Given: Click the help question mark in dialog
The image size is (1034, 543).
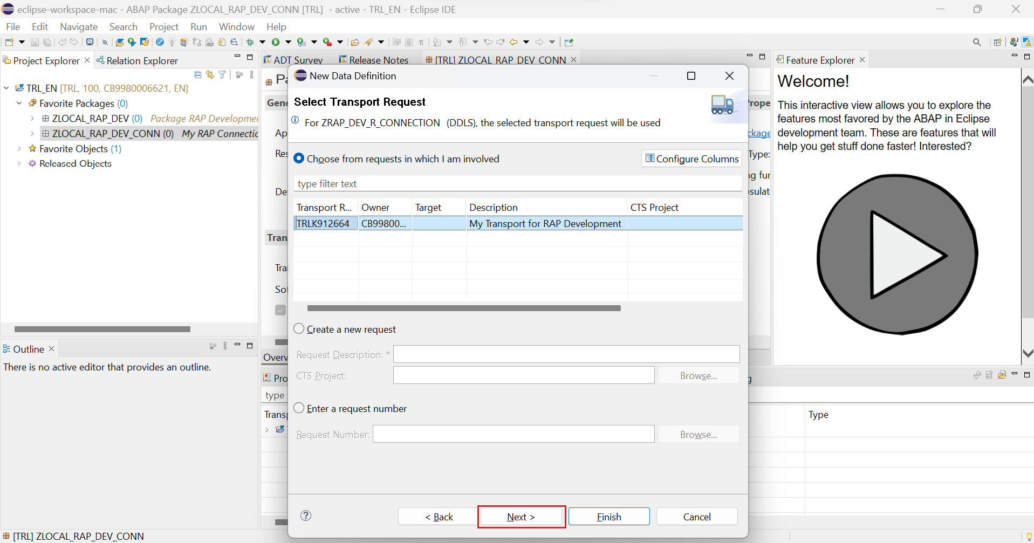Looking at the screenshot, I should pos(306,515).
